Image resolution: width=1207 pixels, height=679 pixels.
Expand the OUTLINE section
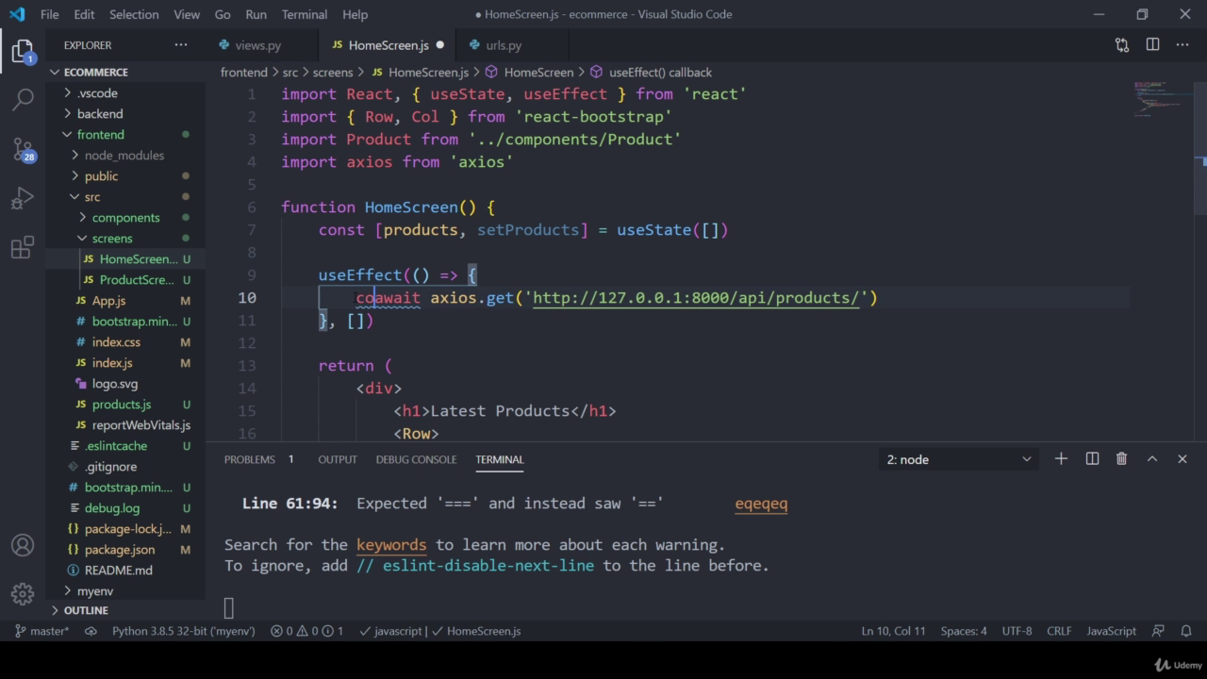pos(85,610)
